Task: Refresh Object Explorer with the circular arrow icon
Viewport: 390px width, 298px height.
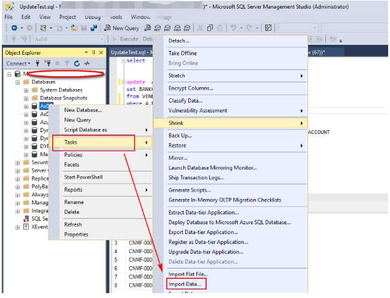Action: (x=77, y=64)
